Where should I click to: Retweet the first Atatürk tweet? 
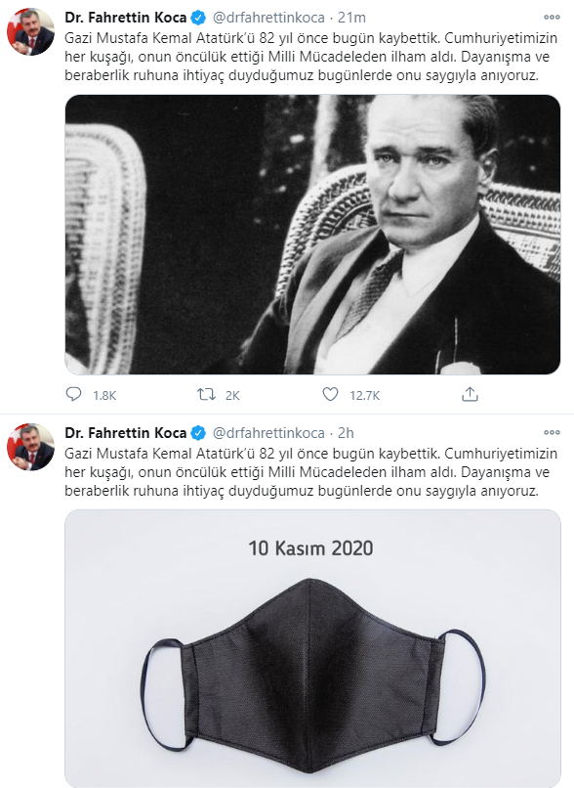point(206,395)
